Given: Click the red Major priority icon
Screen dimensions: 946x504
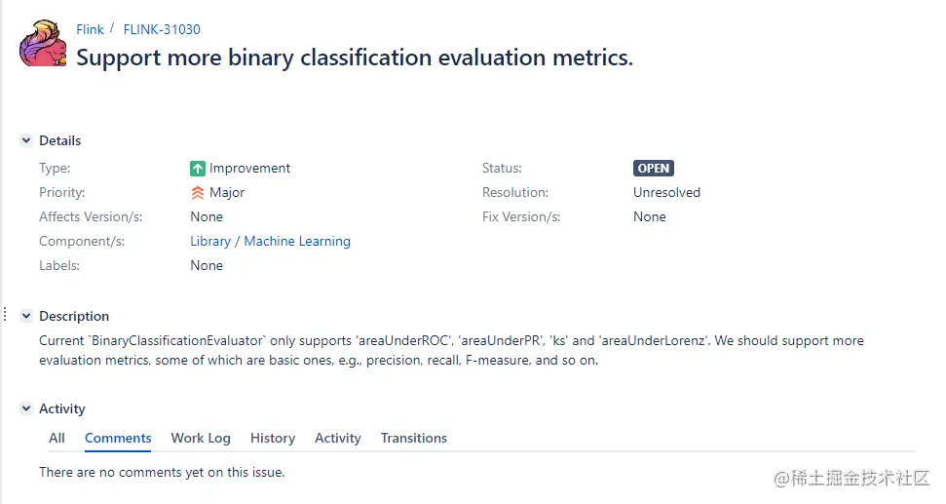Looking at the screenshot, I should coord(198,193).
